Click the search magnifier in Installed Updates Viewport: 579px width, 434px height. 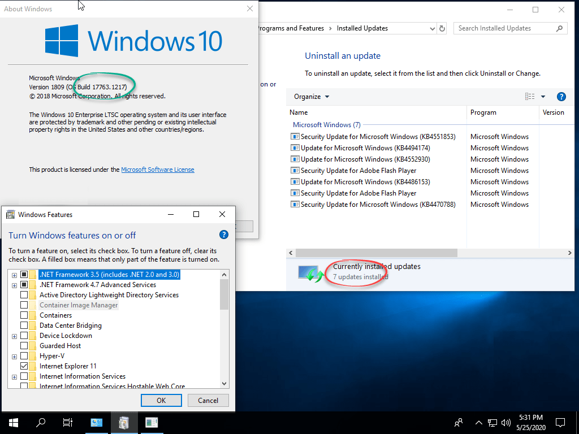pyautogui.click(x=559, y=28)
